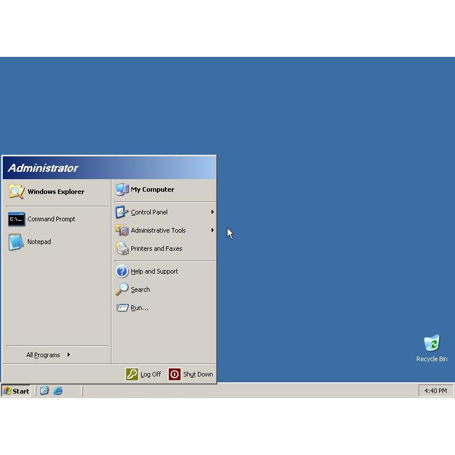Viewport: 455px width, 455px height.
Task: Click Administrator user name header
Action: tap(43, 168)
